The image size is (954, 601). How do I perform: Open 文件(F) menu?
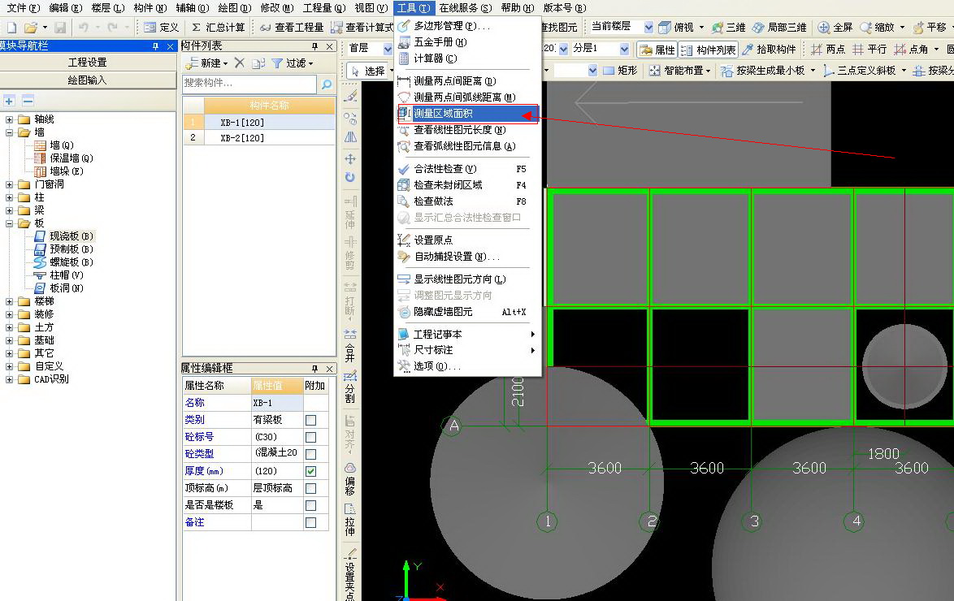(23, 8)
